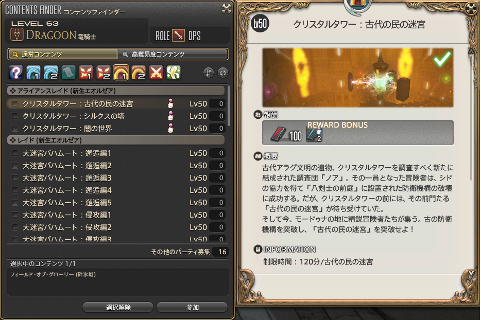Switch to the 高難易度コンテンツ tab
Viewport: 481px width, 320px height.
click(173, 54)
